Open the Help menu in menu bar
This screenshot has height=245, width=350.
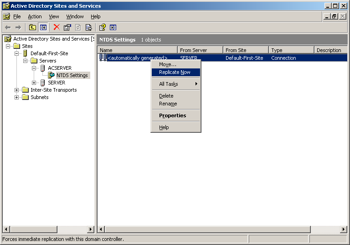tap(96, 16)
